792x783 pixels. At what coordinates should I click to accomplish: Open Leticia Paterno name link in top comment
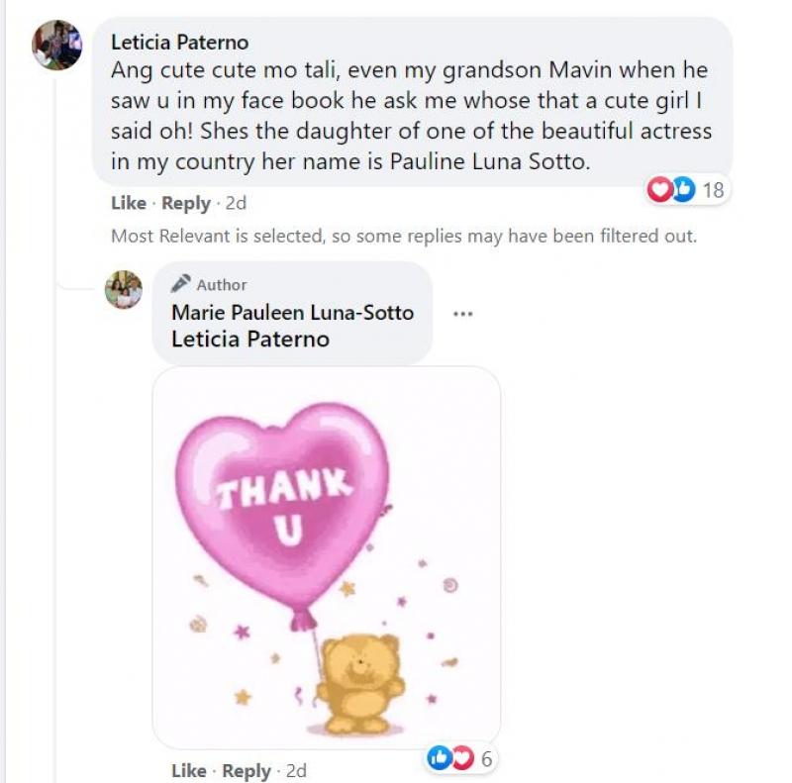pyautogui.click(x=179, y=43)
